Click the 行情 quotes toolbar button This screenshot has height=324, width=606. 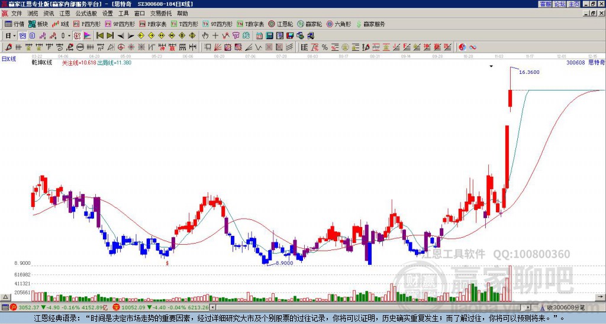pos(14,24)
